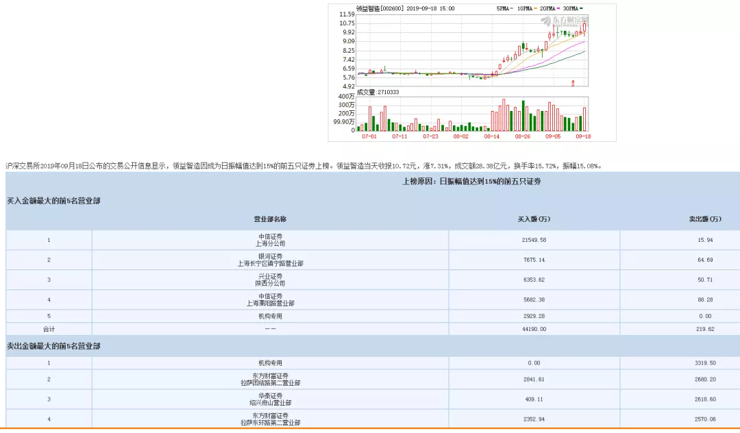Click the sell amount 2618.60
The image size is (740, 433).
tap(705, 399)
